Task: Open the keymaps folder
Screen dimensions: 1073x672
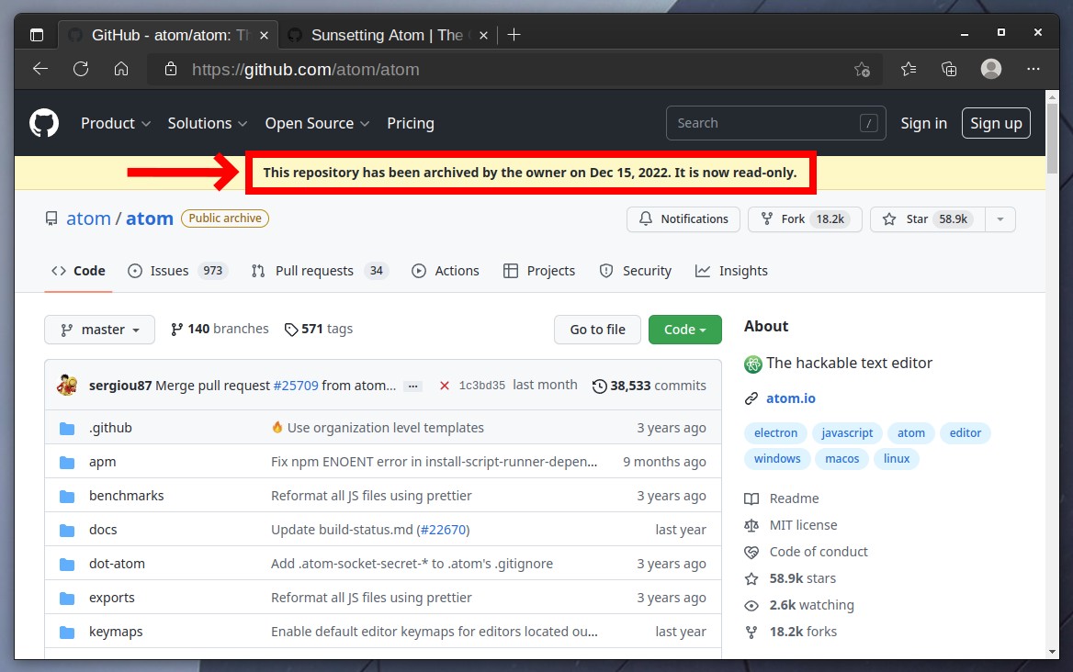Action: click(x=116, y=632)
